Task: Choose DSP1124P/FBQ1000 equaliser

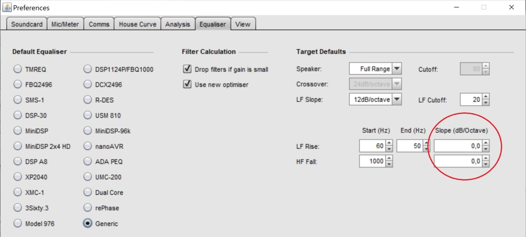Action: [87, 69]
